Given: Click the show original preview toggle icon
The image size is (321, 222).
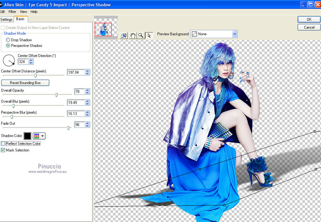Looking at the screenshot, I should (x=124, y=36).
